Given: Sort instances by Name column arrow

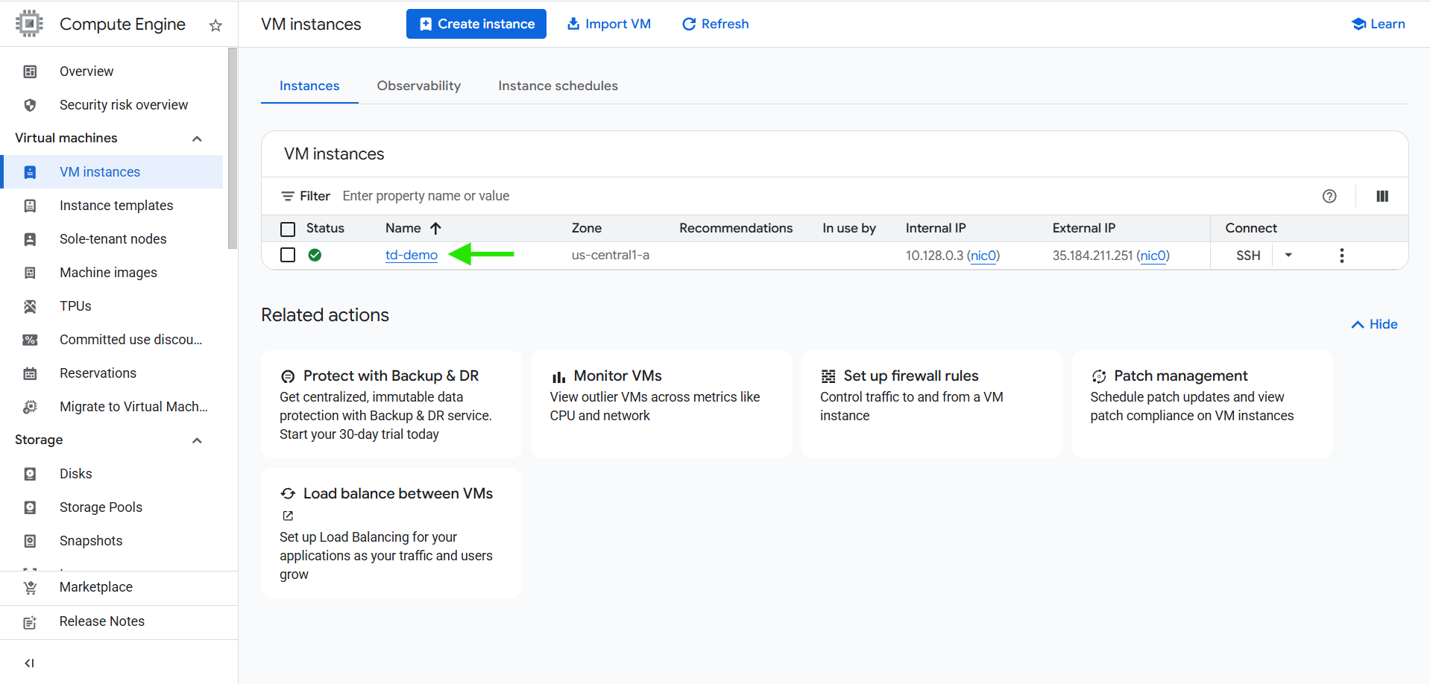Looking at the screenshot, I should (436, 228).
